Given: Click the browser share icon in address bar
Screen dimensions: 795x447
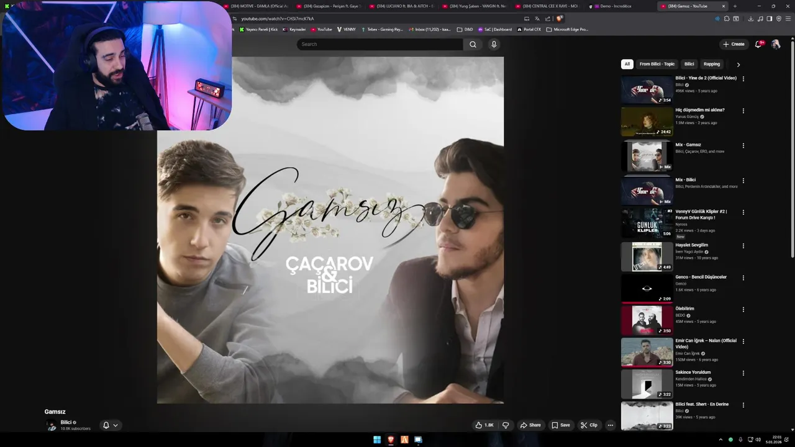Looking at the screenshot, I should (548, 19).
